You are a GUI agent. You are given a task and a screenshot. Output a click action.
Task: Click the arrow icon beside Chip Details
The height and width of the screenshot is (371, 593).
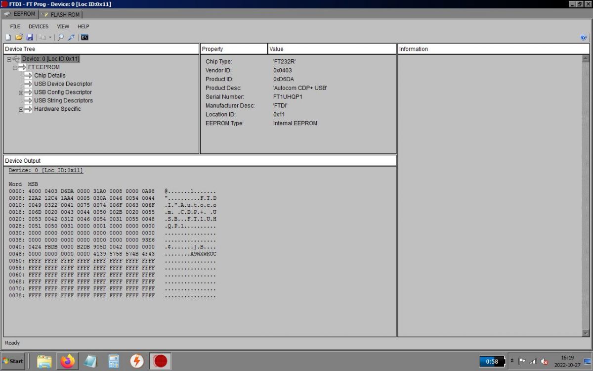[28, 76]
